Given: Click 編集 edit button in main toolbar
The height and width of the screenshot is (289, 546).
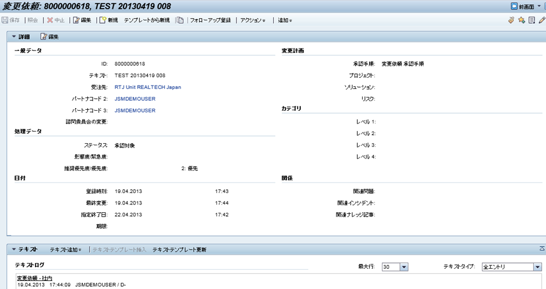Looking at the screenshot, I should coord(82,20).
